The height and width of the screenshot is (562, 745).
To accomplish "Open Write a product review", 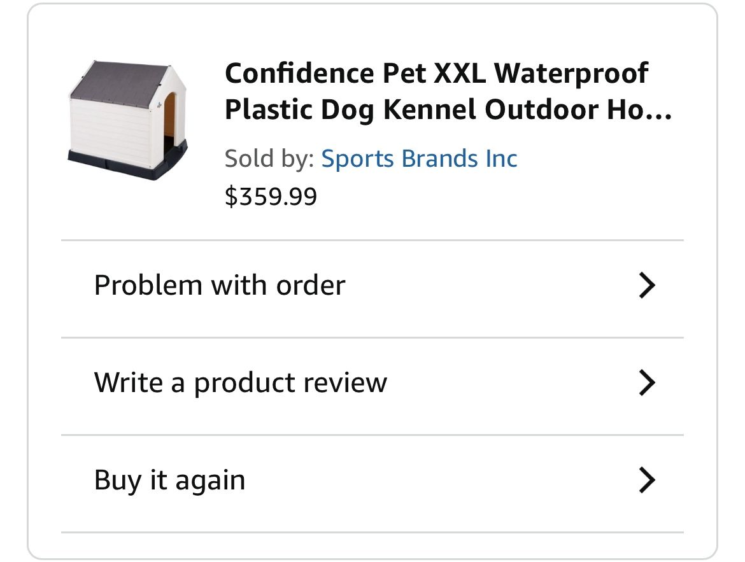I will click(241, 383).
